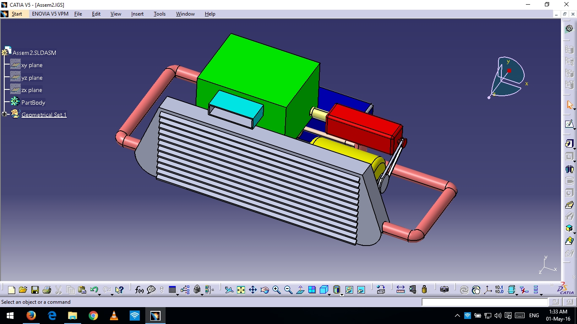Screen dimensions: 577x324
Task: Open the Tools menu
Action: [160, 14]
